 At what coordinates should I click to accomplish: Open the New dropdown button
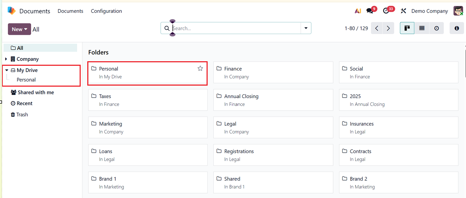(19, 29)
